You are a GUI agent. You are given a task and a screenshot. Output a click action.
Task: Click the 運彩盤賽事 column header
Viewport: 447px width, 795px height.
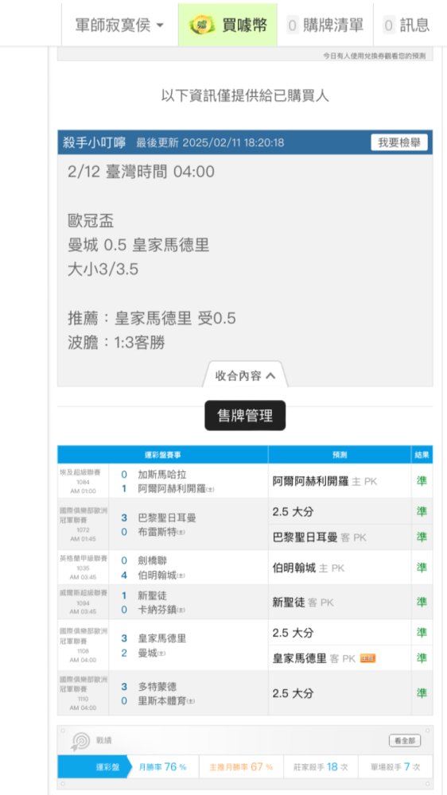(163, 455)
